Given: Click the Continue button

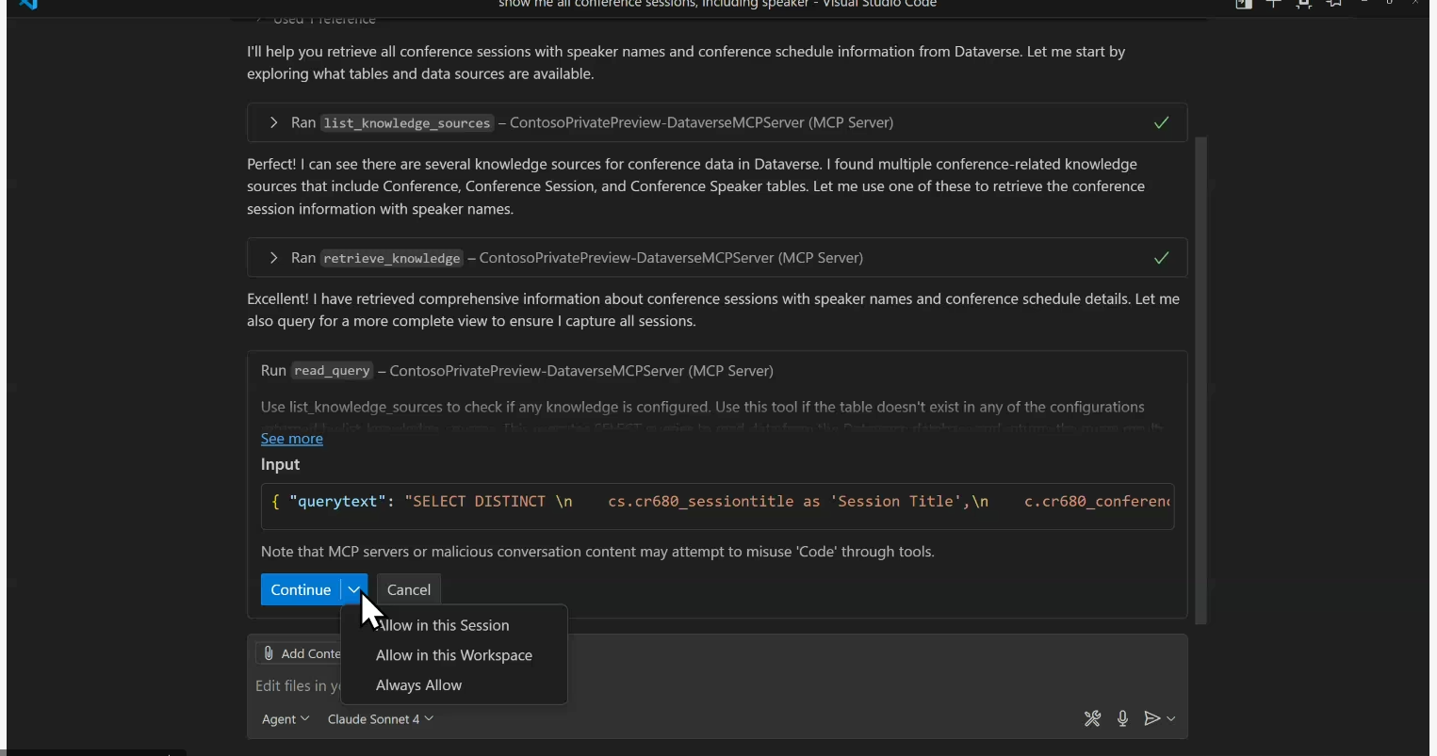Looking at the screenshot, I should coord(301,589).
